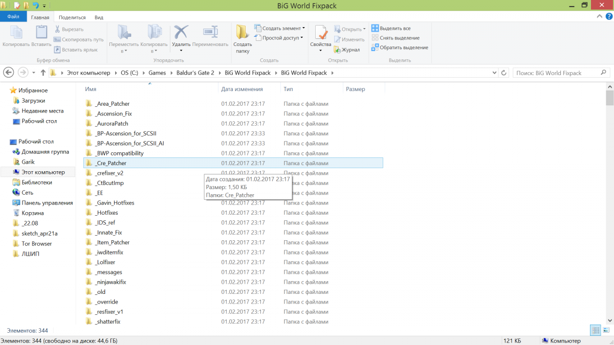The image size is (614, 345).
Task: Click the refresh button in address bar
Action: (504, 73)
